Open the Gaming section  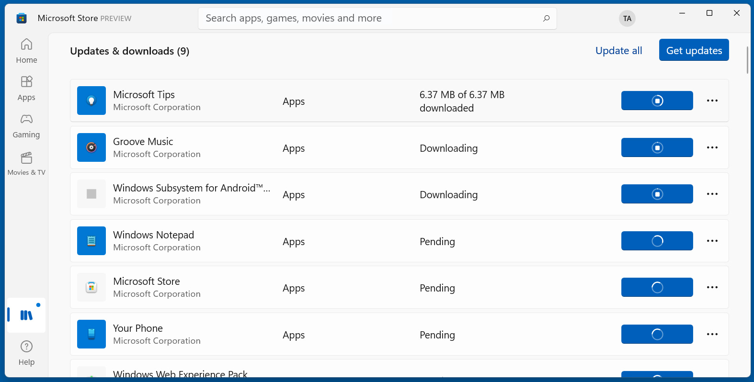coord(26,126)
